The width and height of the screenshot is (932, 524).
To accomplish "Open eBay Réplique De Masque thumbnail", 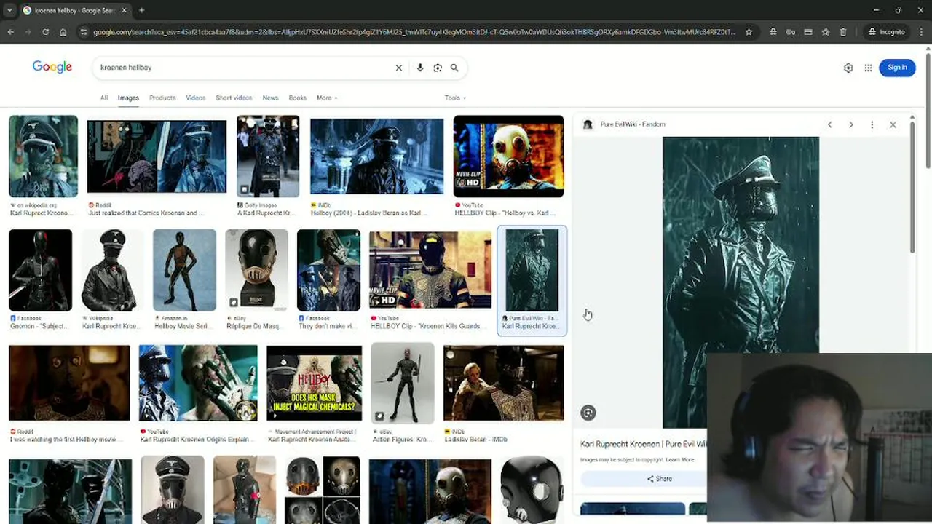I will coord(256,270).
